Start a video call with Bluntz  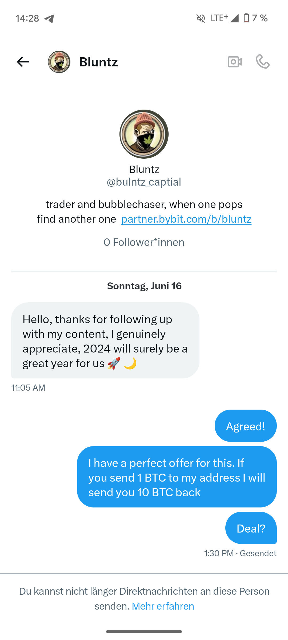(235, 62)
